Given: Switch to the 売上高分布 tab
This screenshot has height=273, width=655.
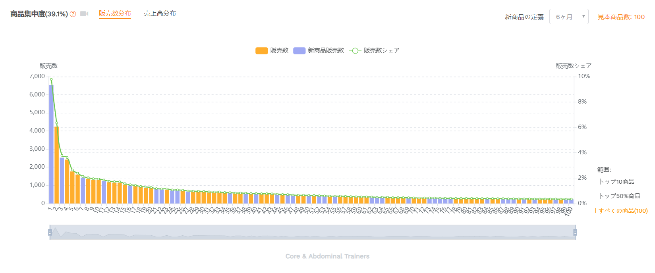Looking at the screenshot, I should click(160, 13).
